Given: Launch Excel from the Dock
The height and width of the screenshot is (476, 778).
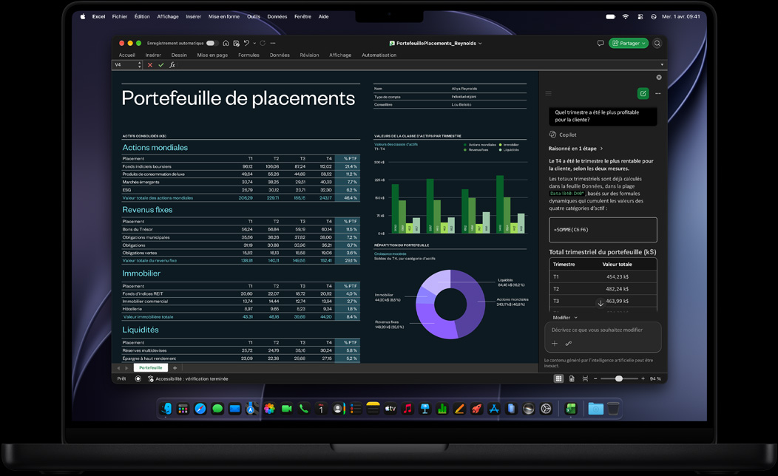Looking at the screenshot, I should (571, 409).
